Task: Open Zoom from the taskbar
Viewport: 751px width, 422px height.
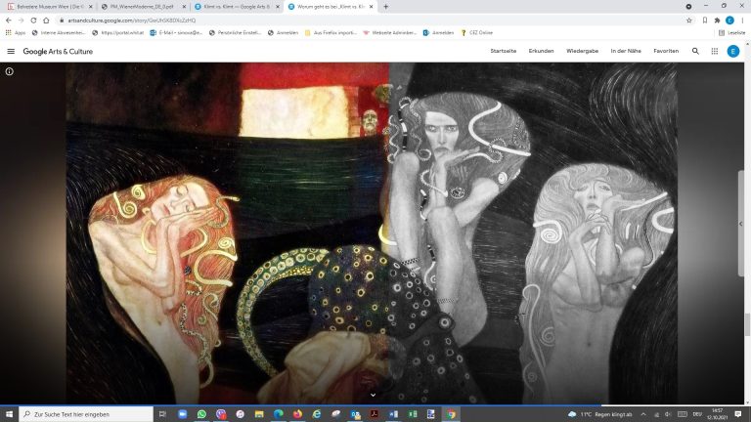Action: pyautogui.click(x=183, y=414)
